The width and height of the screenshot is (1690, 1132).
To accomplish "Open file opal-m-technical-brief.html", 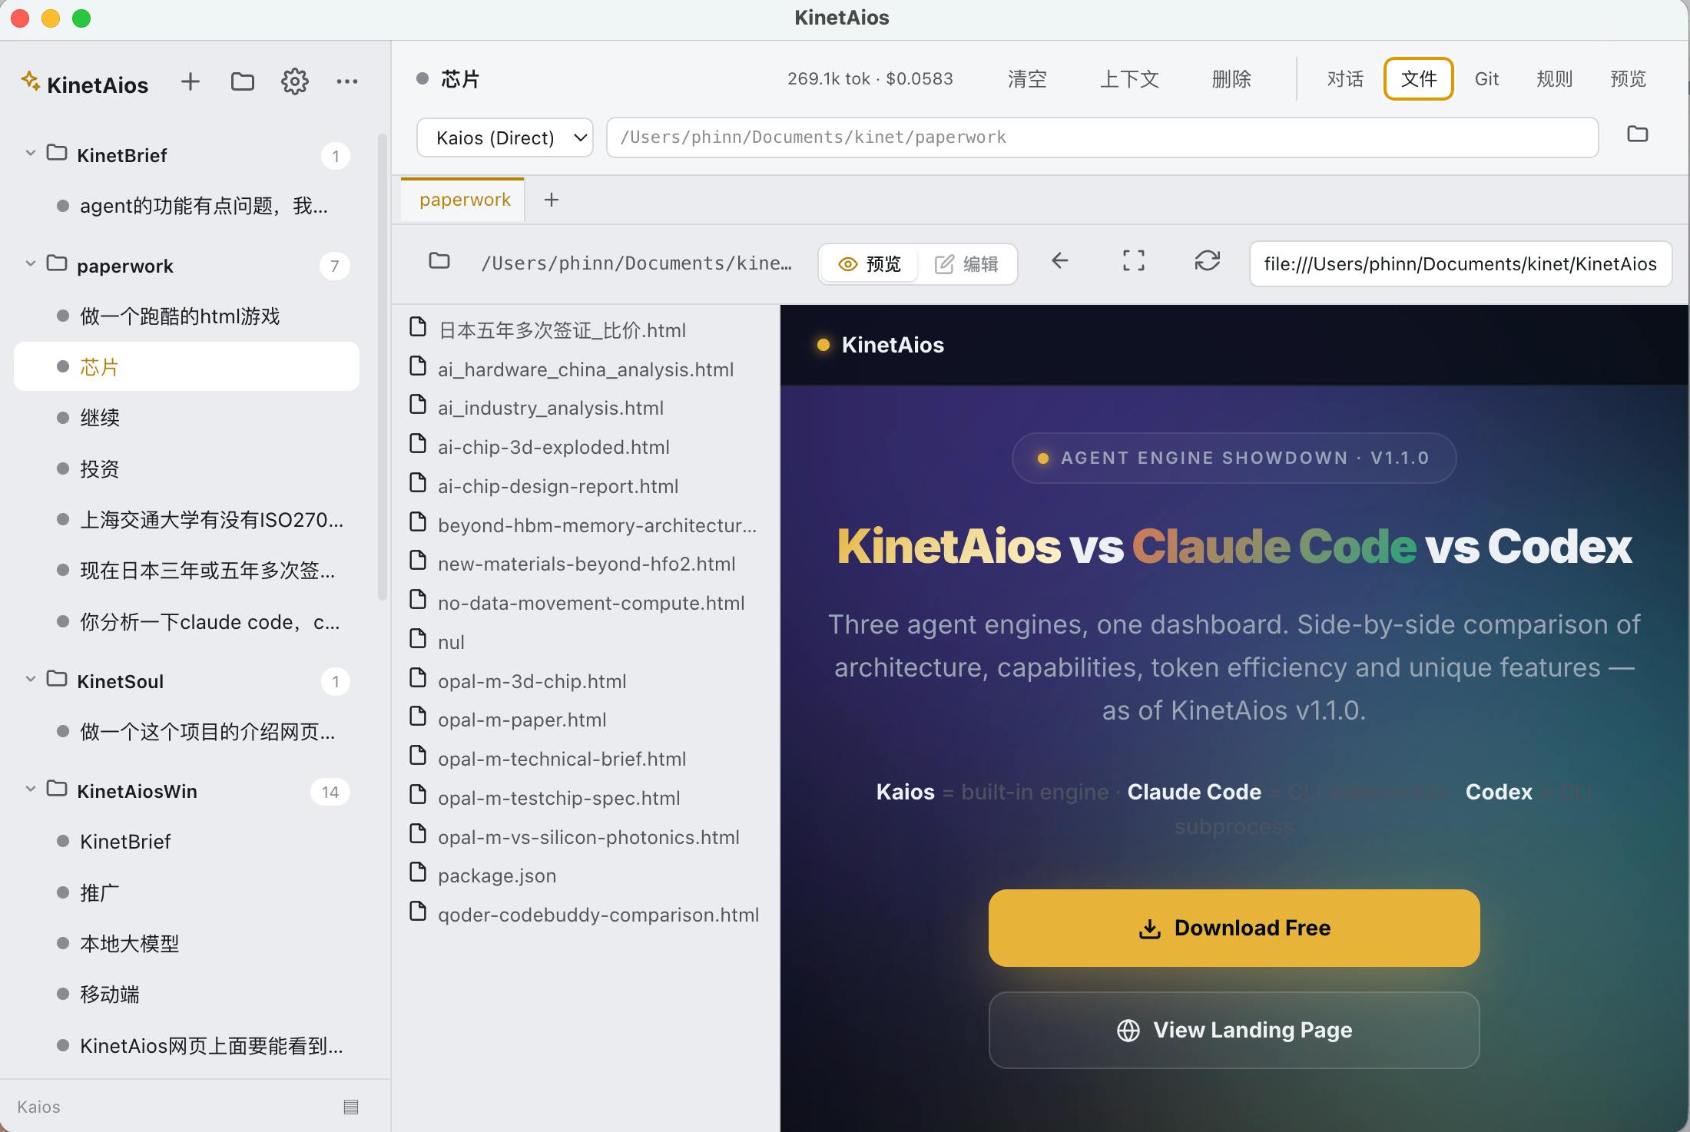I will tap(585, 759).
